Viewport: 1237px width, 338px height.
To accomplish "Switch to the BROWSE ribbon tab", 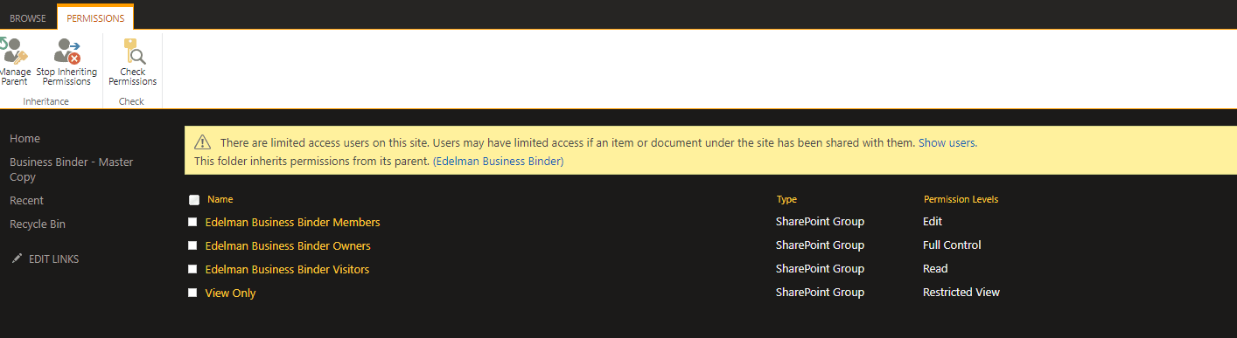I will tap(28, 17).
